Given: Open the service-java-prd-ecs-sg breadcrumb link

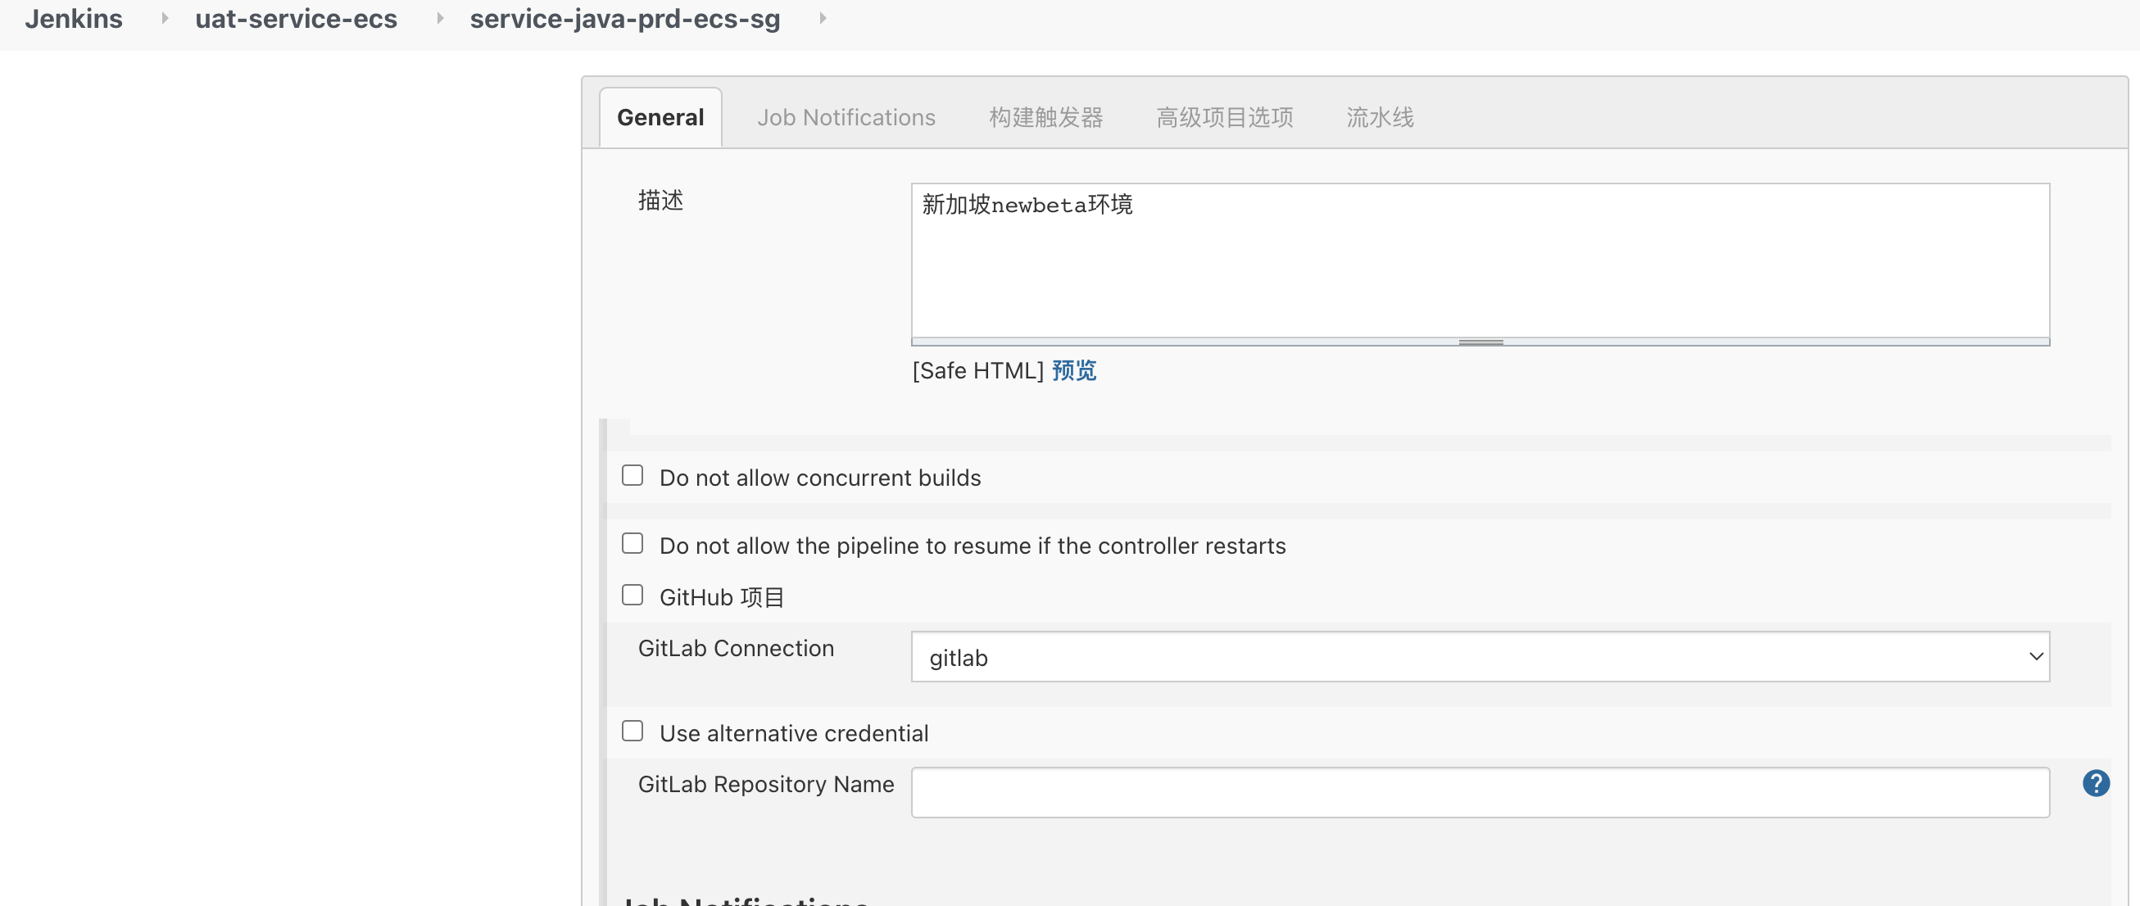Looking at the screenshot, I should (625, 18).
